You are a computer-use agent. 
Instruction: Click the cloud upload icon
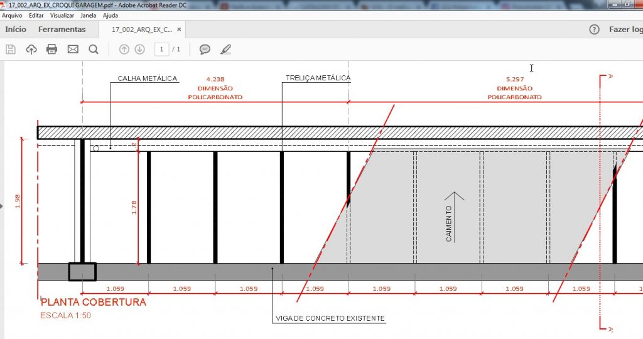(x=31, y=50)
